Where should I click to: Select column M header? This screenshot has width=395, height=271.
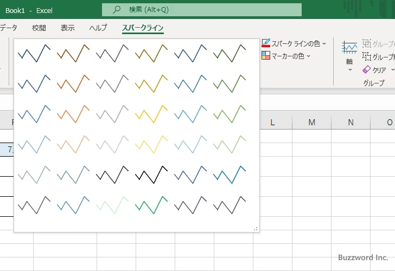click(311, 122)
